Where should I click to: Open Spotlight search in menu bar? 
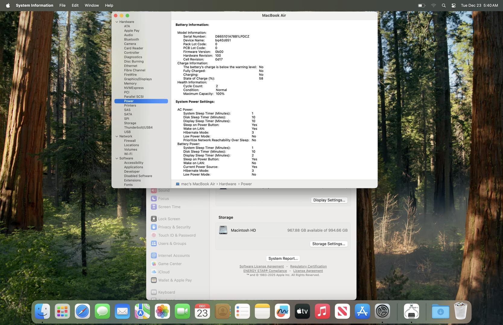(x=444, y=5)
